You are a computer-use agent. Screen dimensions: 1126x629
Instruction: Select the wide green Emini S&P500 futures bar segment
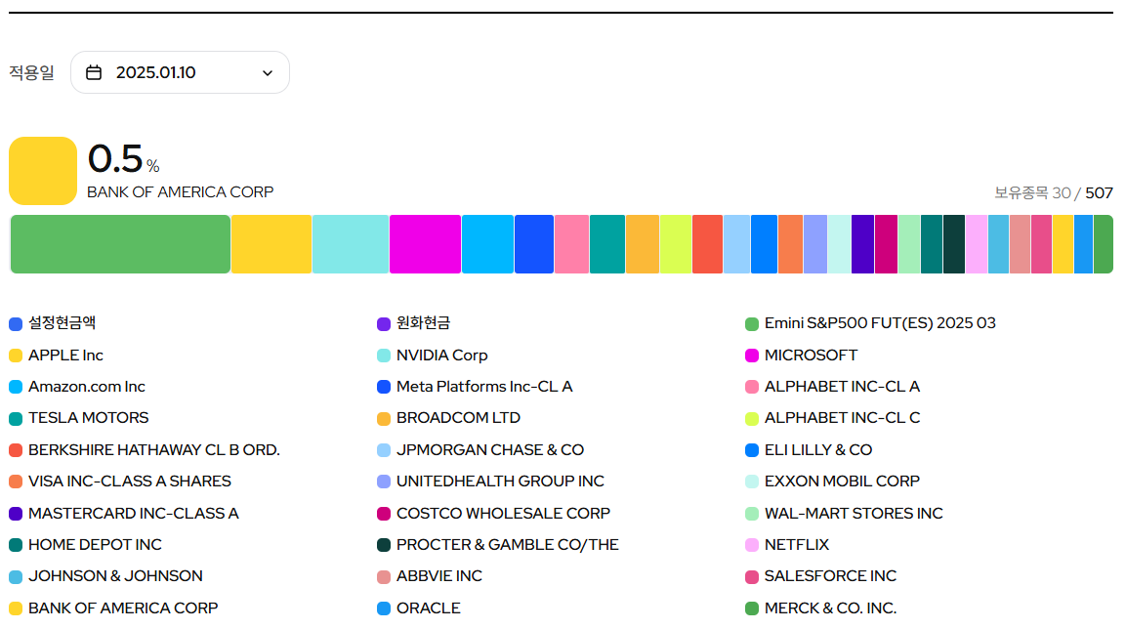coord(120,244)
